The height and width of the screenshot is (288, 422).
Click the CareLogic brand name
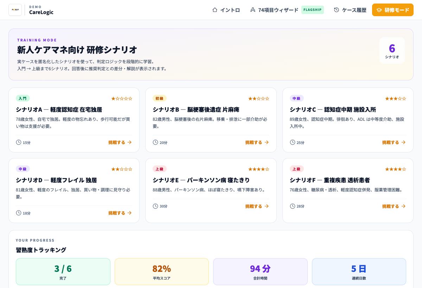pos(41,12)
